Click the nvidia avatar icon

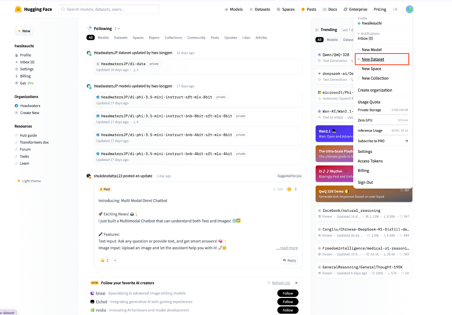pyautogui.click(x=92, y=310)
